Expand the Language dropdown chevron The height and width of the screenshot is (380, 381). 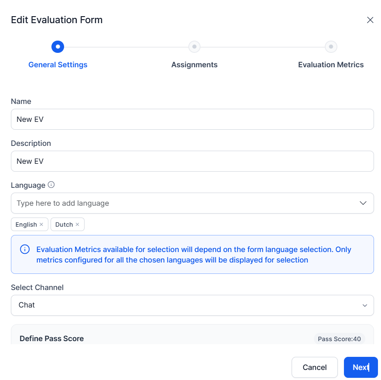point(363,203)
